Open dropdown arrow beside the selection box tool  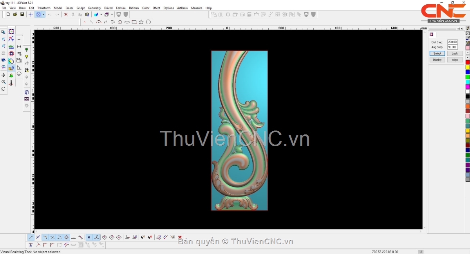[43, 14]
